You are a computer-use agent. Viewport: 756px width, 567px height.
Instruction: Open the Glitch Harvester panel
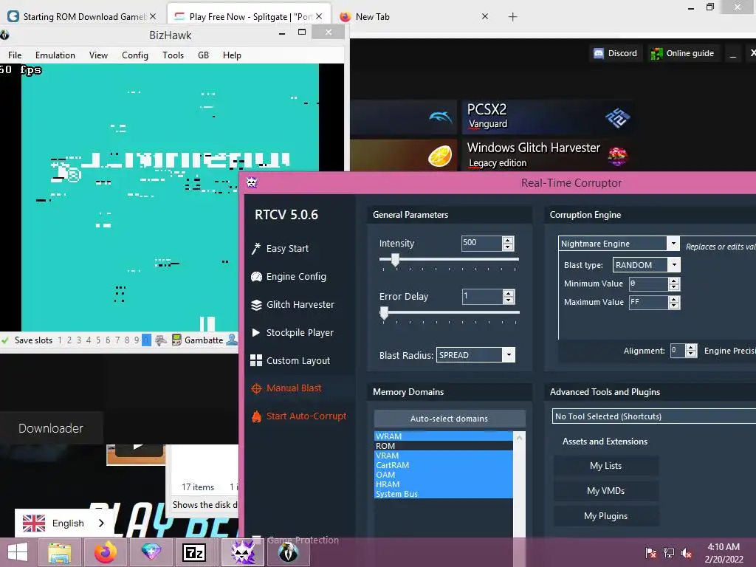click(292, 304)
